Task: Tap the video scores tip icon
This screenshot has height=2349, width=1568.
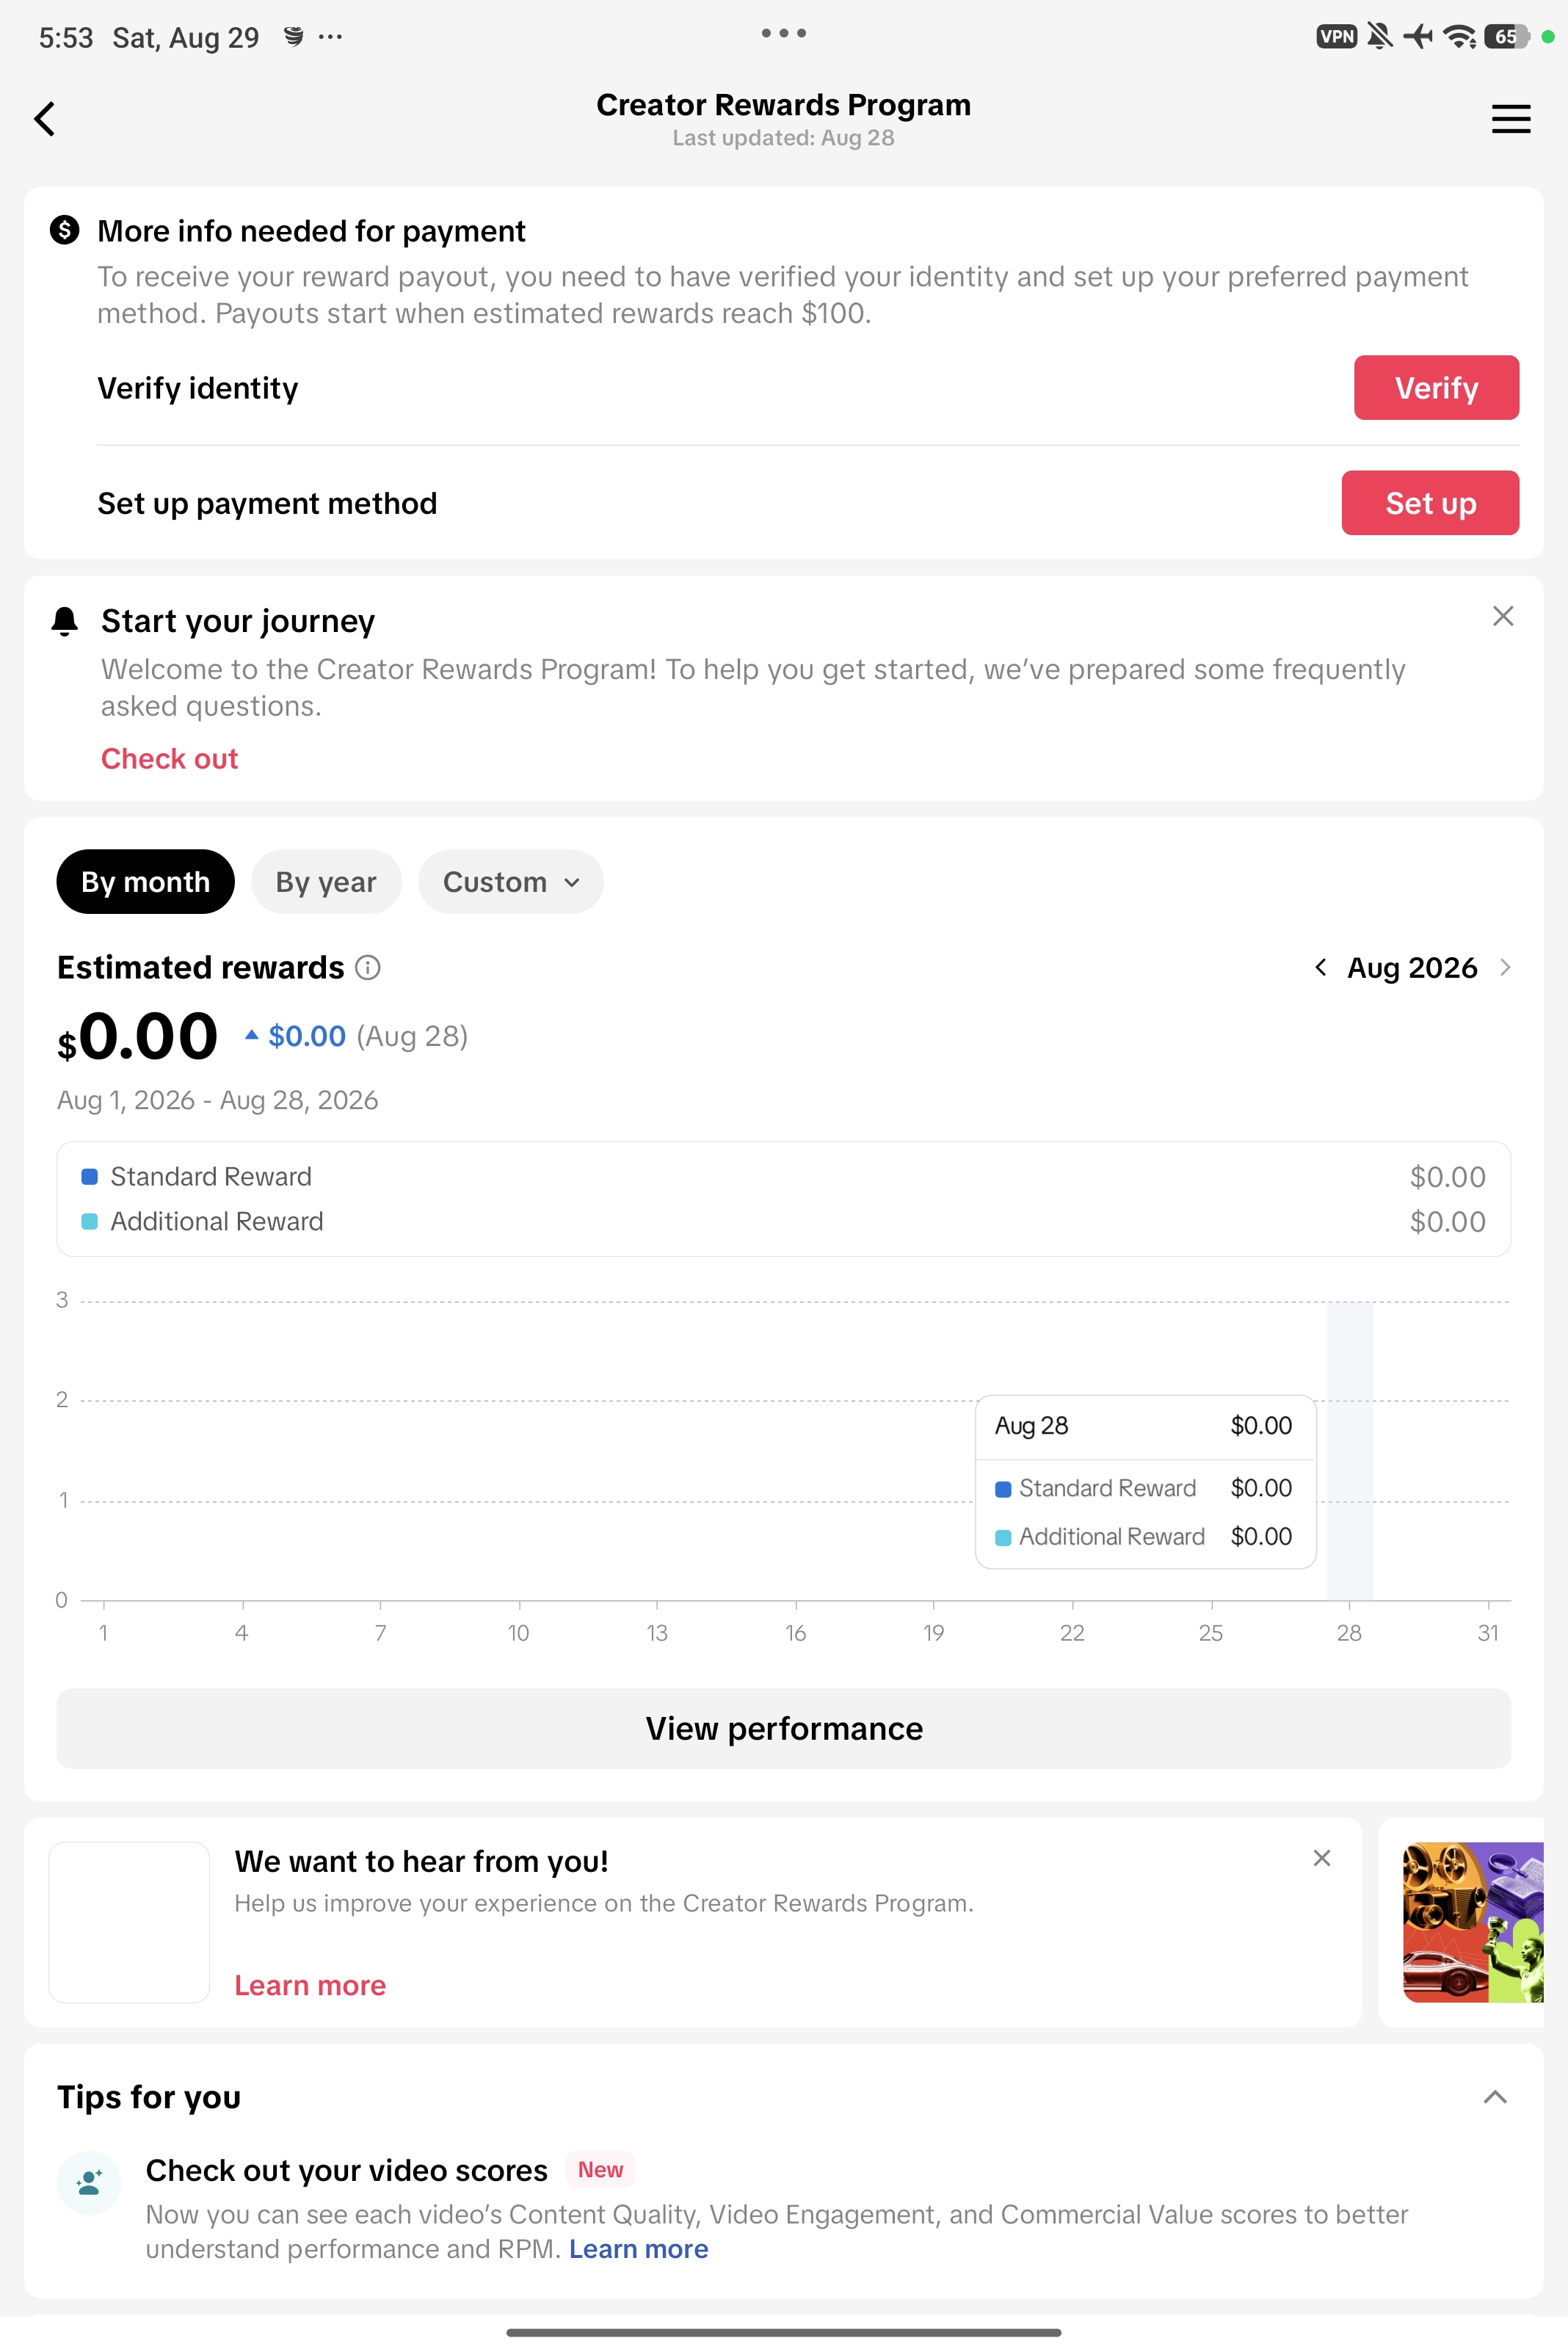Action: coord(89,2182)
